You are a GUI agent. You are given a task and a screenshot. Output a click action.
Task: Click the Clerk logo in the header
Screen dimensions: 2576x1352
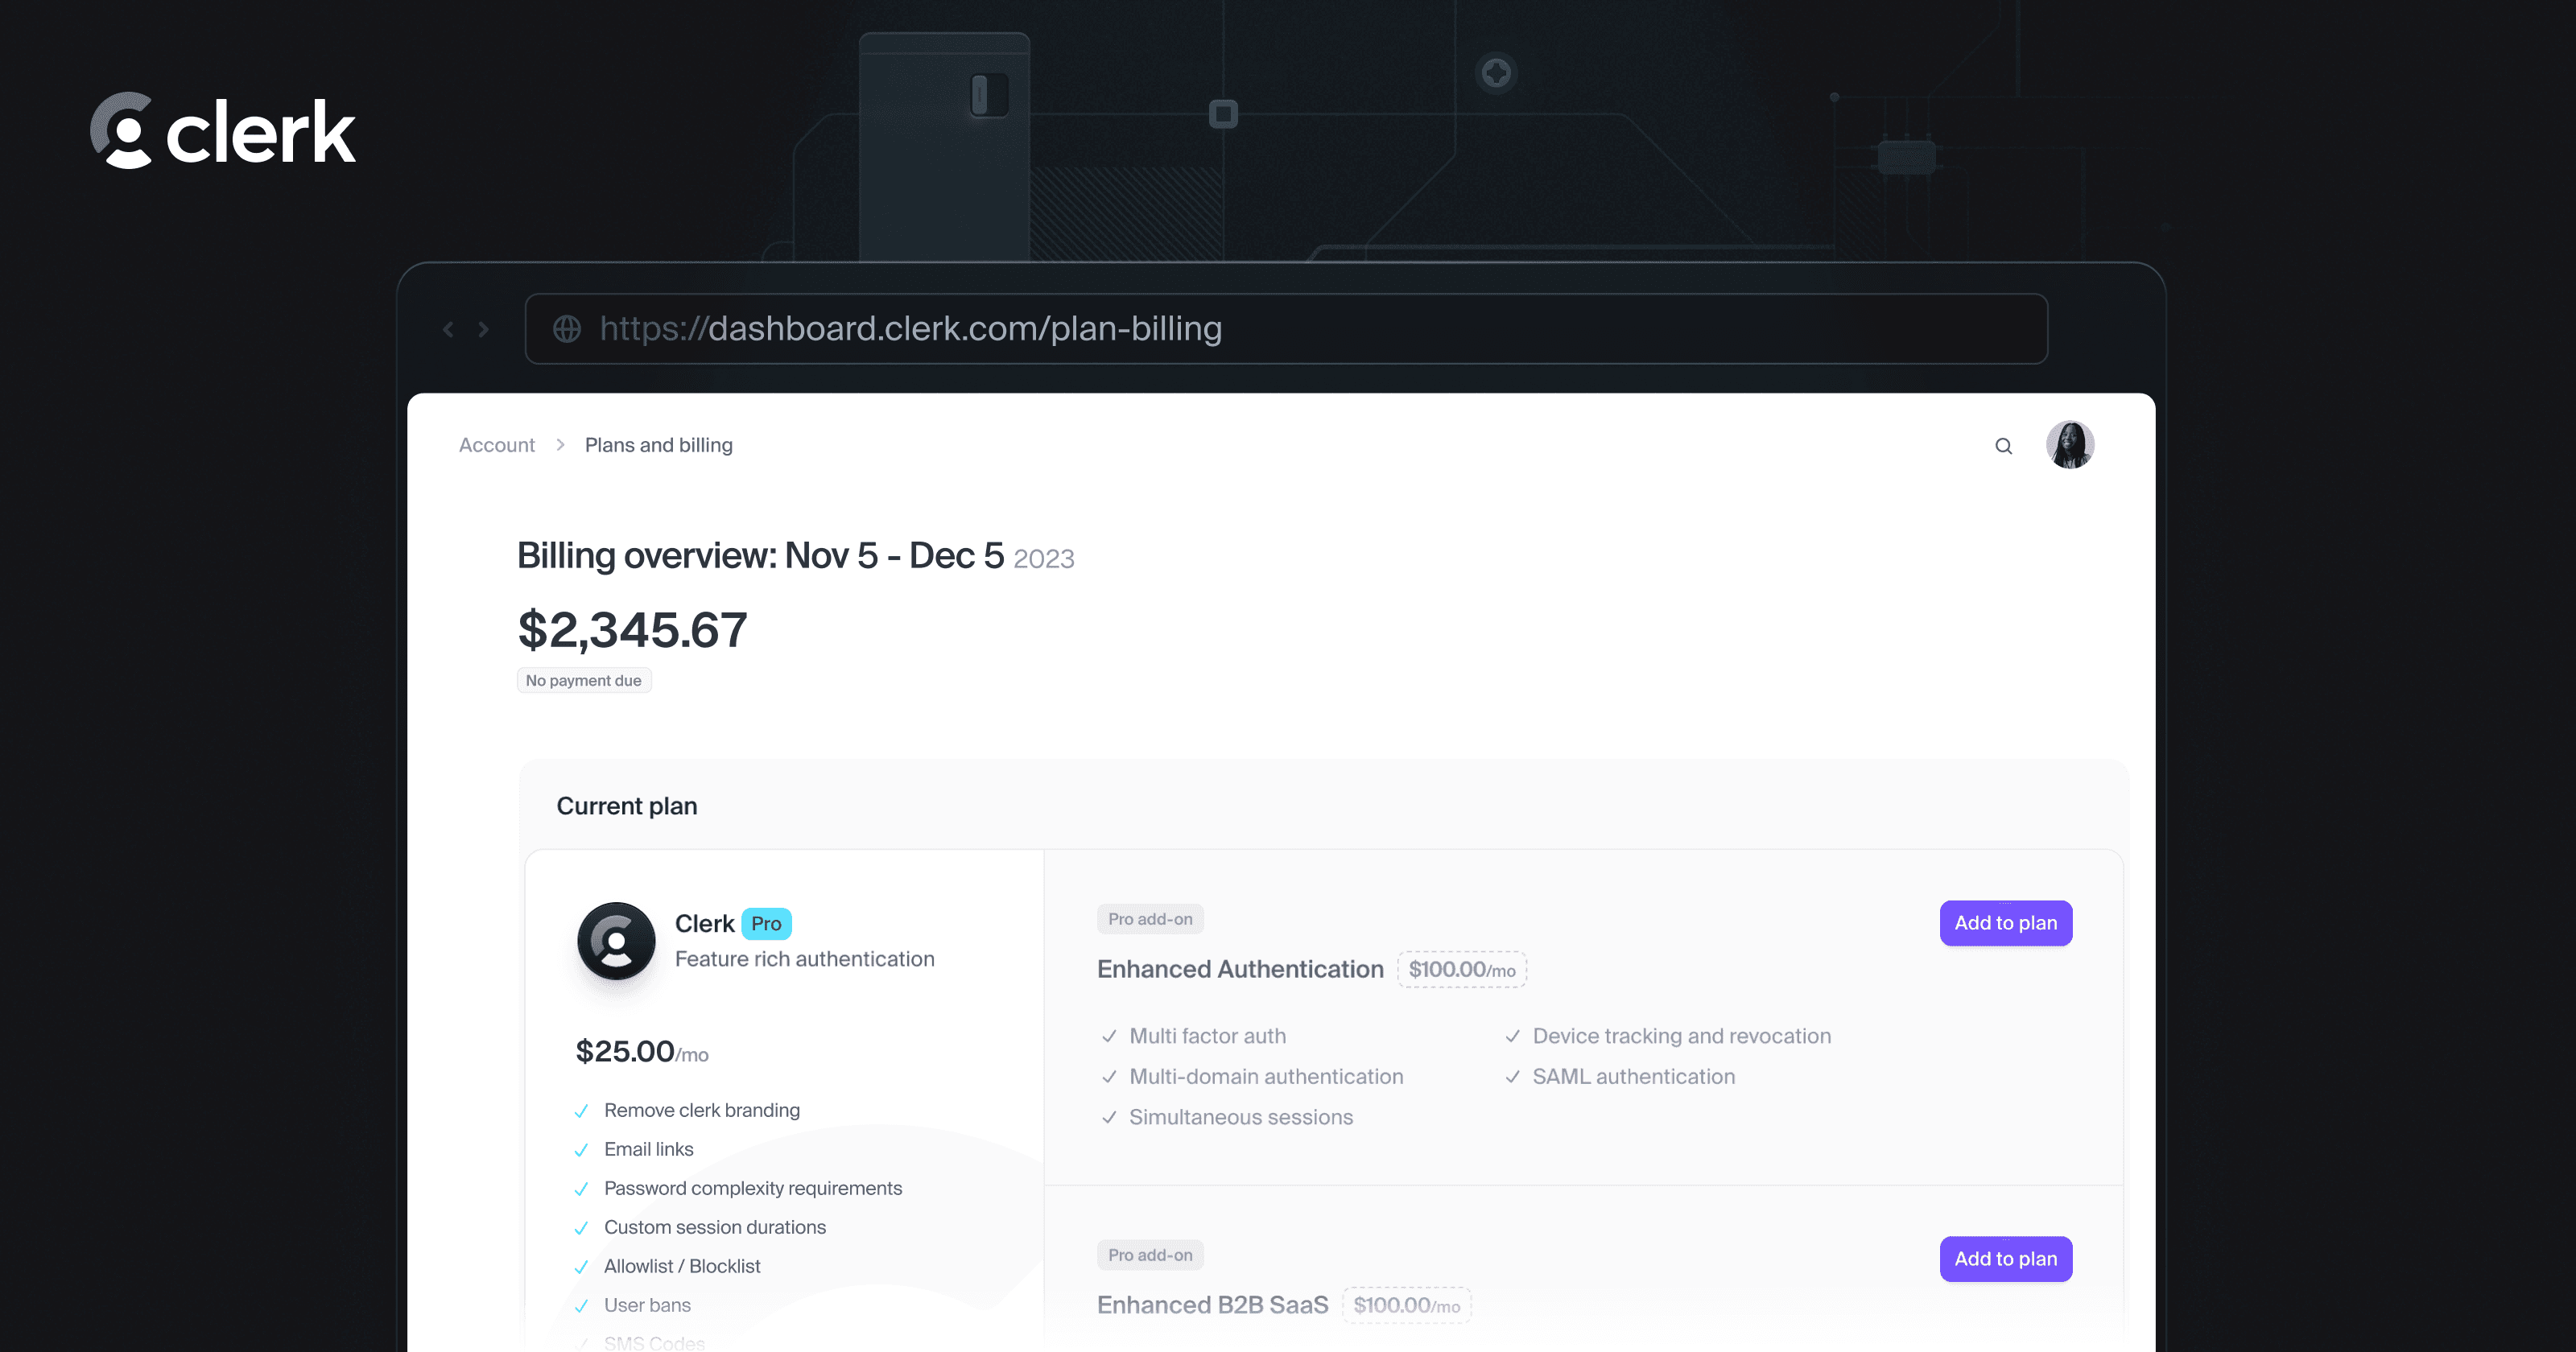point(223,131)
